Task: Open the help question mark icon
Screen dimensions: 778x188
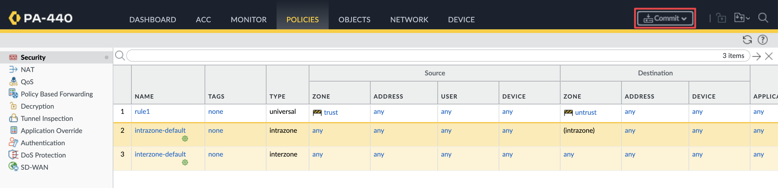Action: [x=762, y=40]
